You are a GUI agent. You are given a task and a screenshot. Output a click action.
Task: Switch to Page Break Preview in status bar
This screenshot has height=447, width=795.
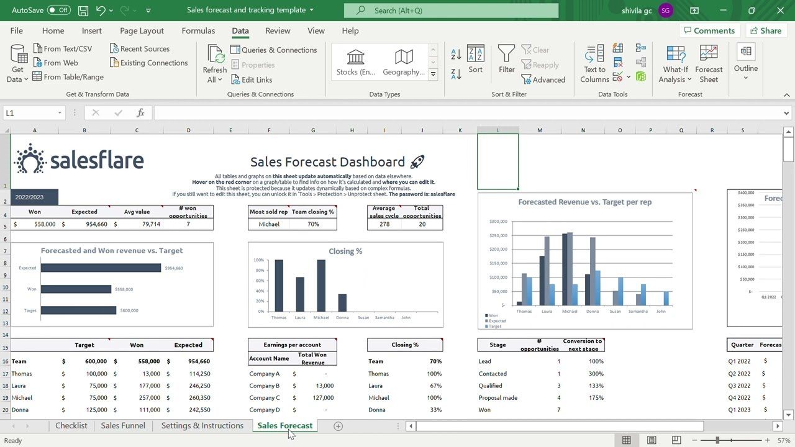[x=676, y=440]
